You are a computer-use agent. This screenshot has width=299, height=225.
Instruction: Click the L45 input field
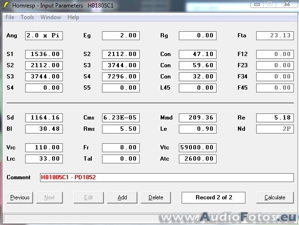point(197,88)
